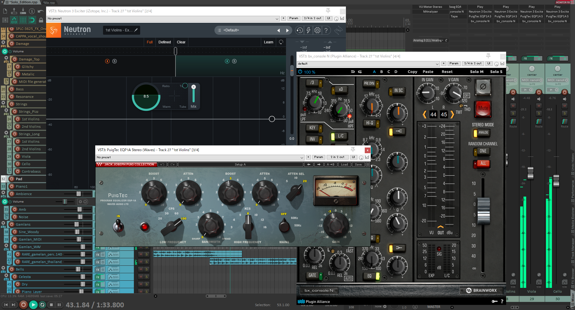Viewport: 575px width, 310px height.
Task: Click bx_console redo arrow
Action: pyautogui.click(x=360, y=72)
